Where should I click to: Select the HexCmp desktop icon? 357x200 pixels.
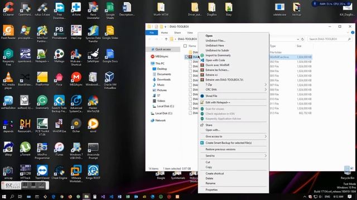76,32
